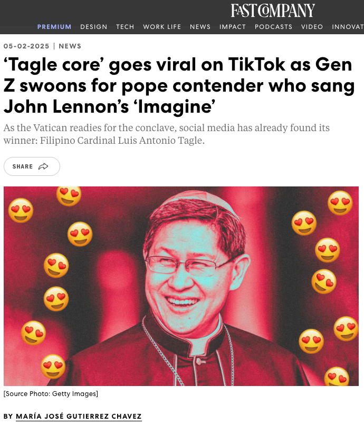Screen dimensions: 364x425
Task: Click the Share button
Action: coord(32,166)
